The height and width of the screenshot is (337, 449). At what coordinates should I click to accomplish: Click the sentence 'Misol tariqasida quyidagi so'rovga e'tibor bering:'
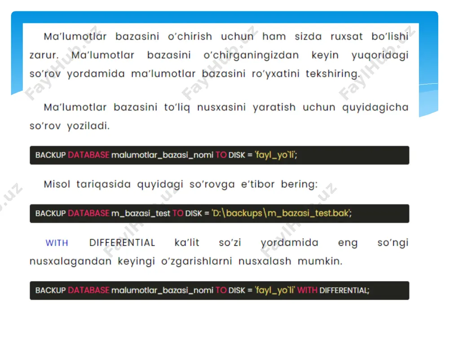click(180, 184)
